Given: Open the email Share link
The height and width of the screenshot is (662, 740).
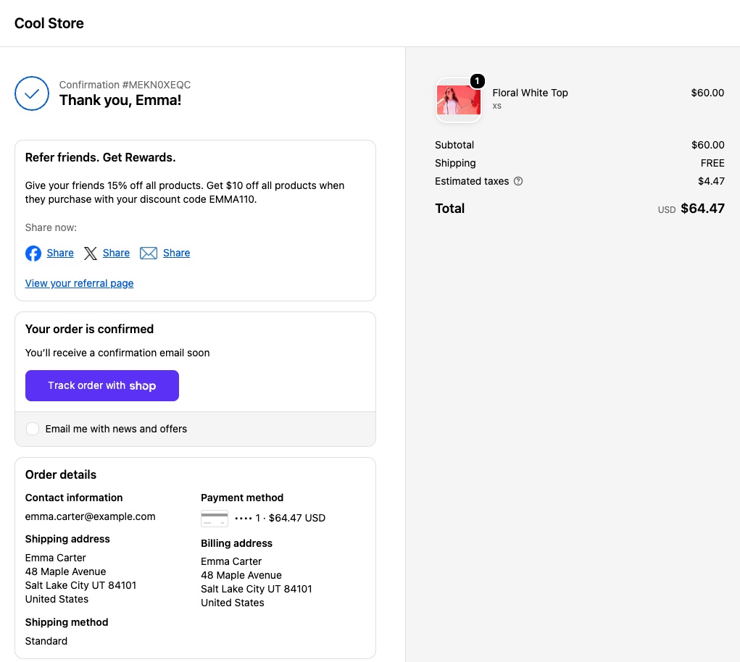Looking at the screenshot, I should click(x=177, y=253).
